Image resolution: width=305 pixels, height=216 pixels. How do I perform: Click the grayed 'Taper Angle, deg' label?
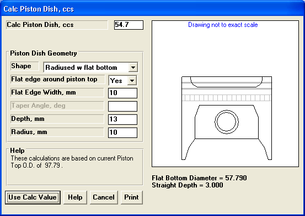(x=57, y=106)
